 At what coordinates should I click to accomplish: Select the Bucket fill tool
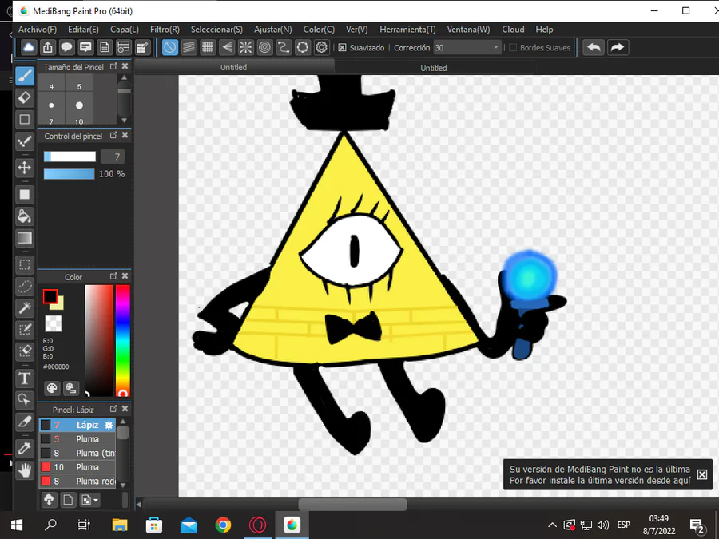[25, 216]
